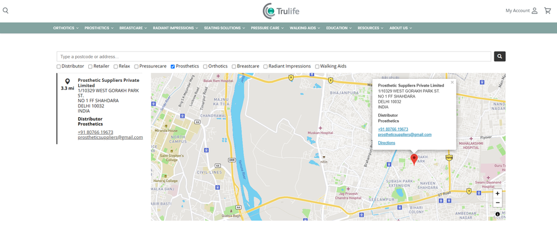Image resolution: width=557 pixels, height=249 pixels.
Task: Click the Trulife logo
Action: (x=281, y=10)
